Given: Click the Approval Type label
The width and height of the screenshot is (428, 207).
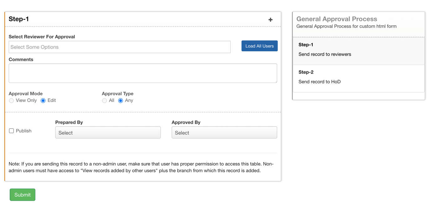Looking at the screenshot, I should pos(117,93).
